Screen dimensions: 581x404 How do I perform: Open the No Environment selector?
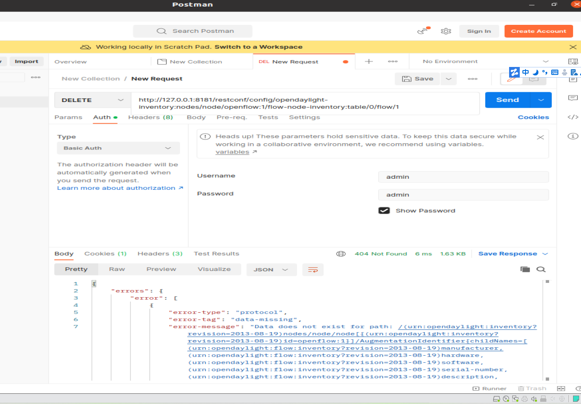coord(486,62)
